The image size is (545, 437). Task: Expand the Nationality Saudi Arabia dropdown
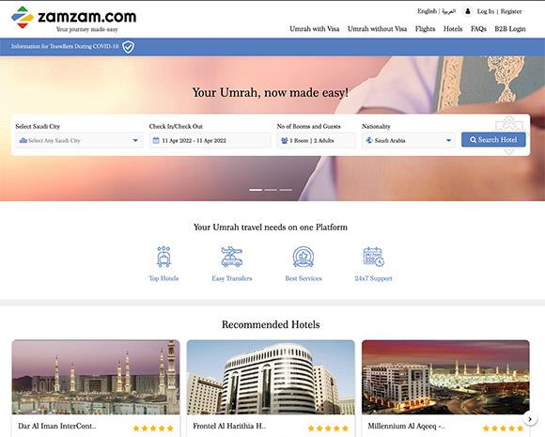coord(408,140)
